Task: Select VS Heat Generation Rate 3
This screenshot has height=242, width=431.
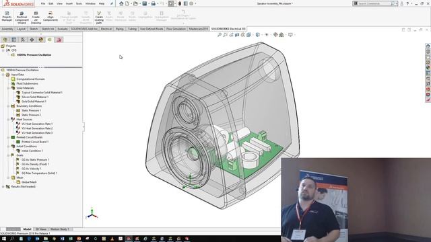Action: coord(37,133)
